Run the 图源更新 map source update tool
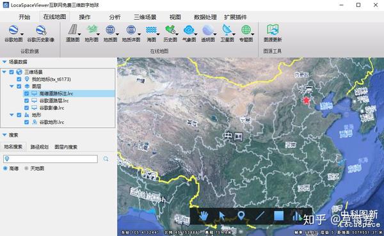This screenshot has height=236, width=384. pyautogui.click(x=273, y=30)
